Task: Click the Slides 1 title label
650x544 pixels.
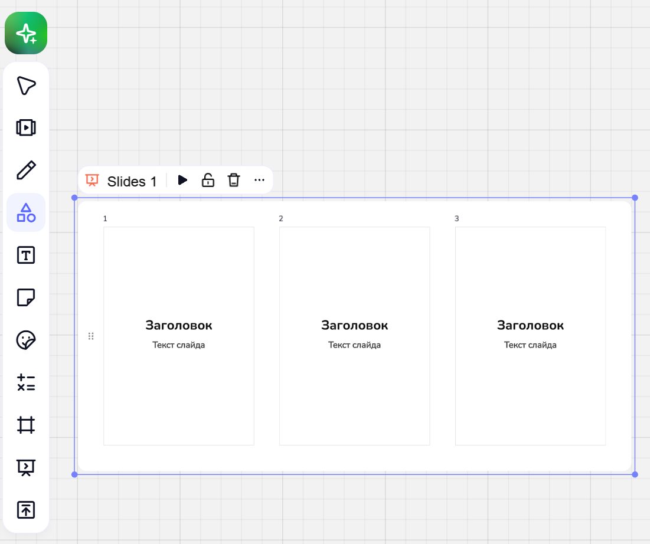Action: [132, 182]
